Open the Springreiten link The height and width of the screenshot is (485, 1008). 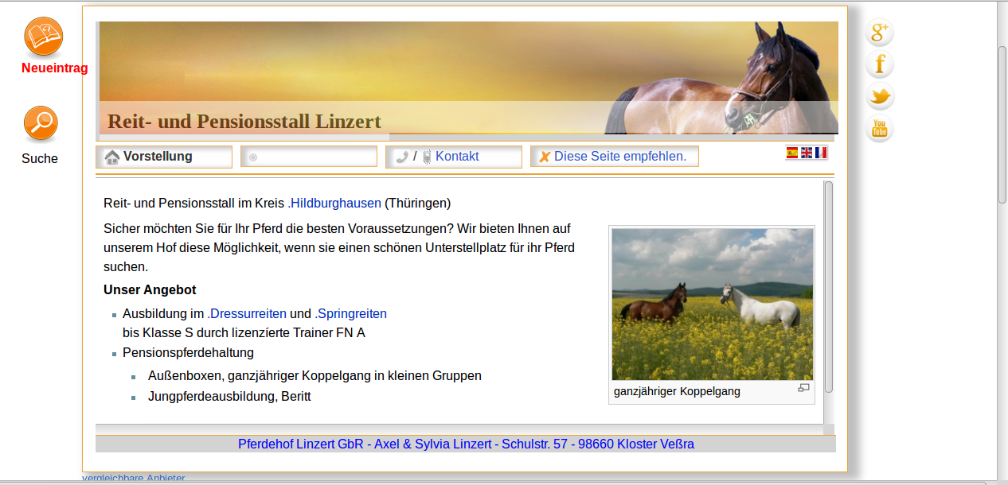(x=351, y=314)
